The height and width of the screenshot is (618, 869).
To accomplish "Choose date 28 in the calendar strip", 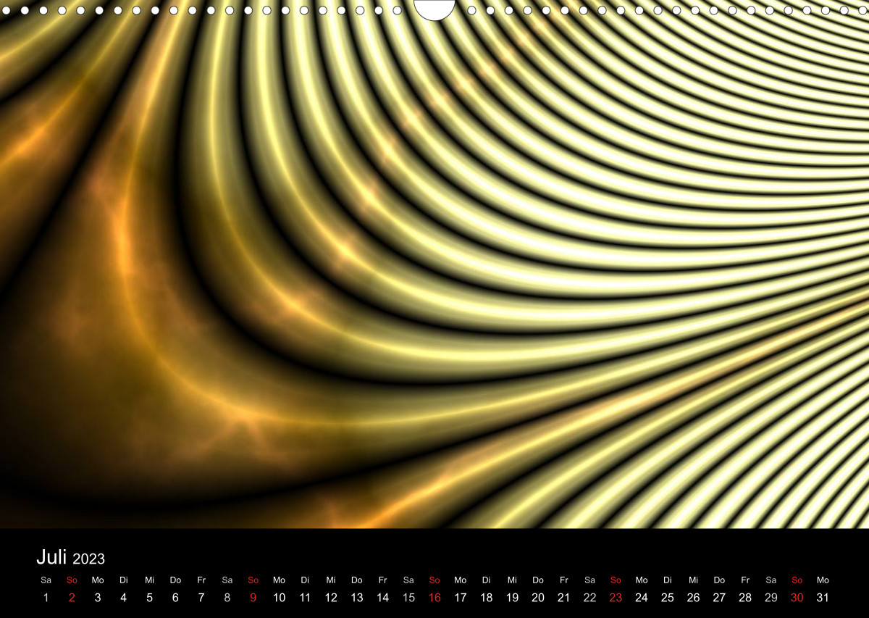I will [745, 598].
